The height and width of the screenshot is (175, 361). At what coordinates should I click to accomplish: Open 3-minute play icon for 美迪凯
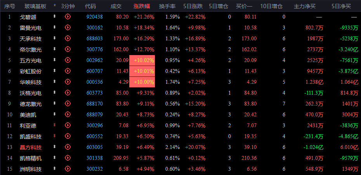click(68, 114)
